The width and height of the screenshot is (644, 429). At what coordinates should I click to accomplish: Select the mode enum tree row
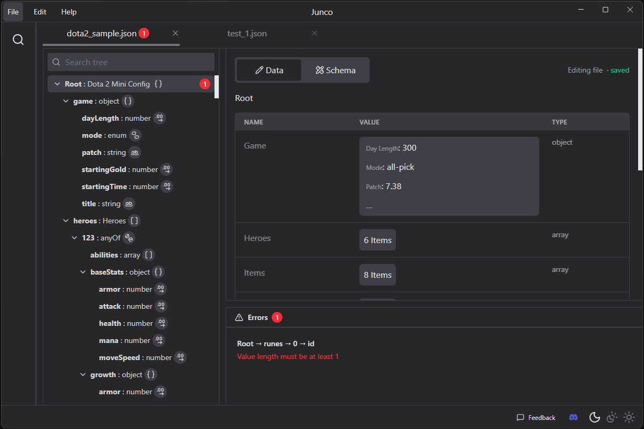131,135
